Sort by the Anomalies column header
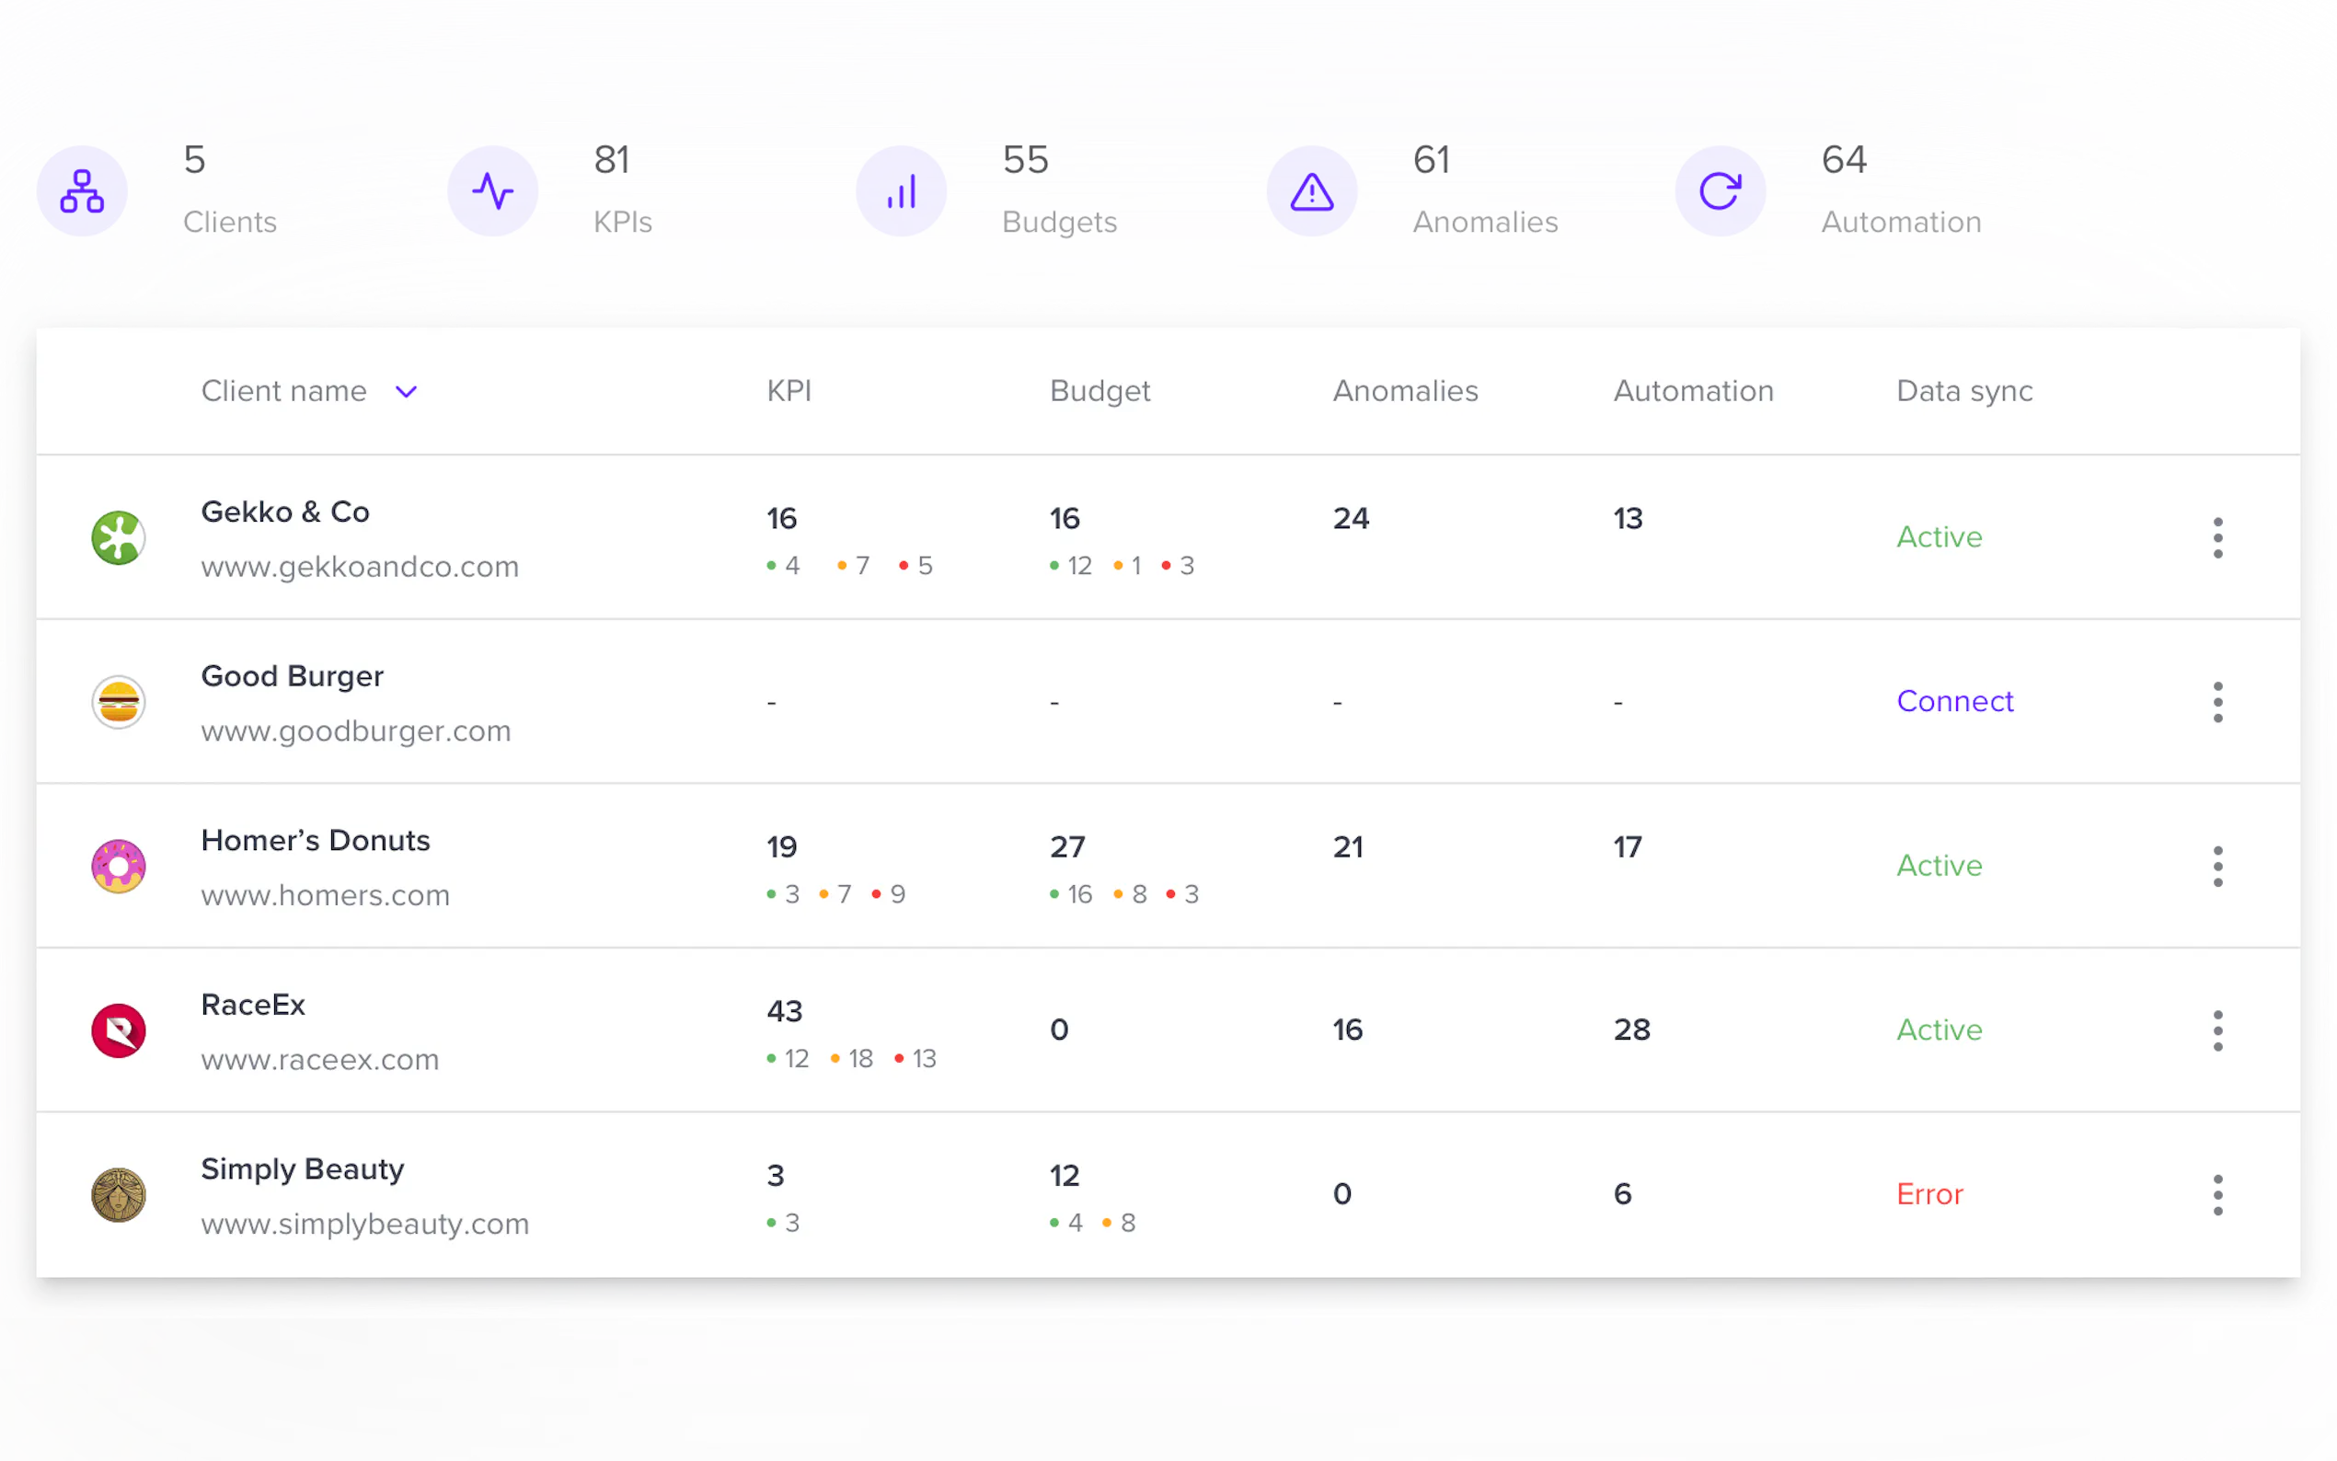This screenshot has width=2337, height=1461. [x=1405, y=390]
